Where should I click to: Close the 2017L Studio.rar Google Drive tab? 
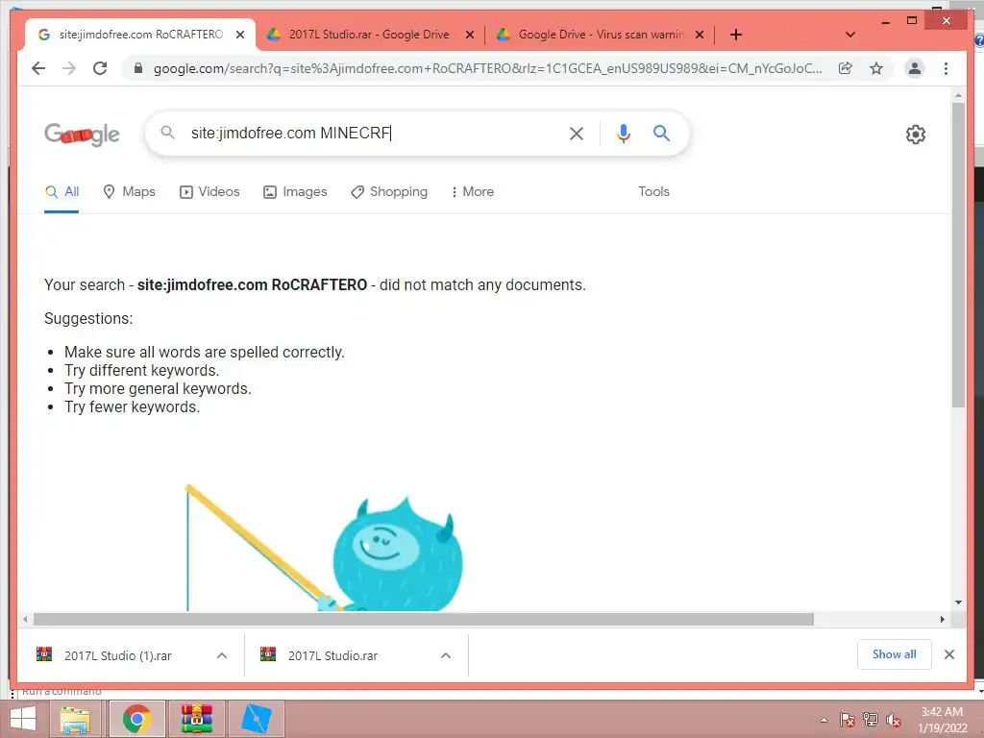[469, 35]
